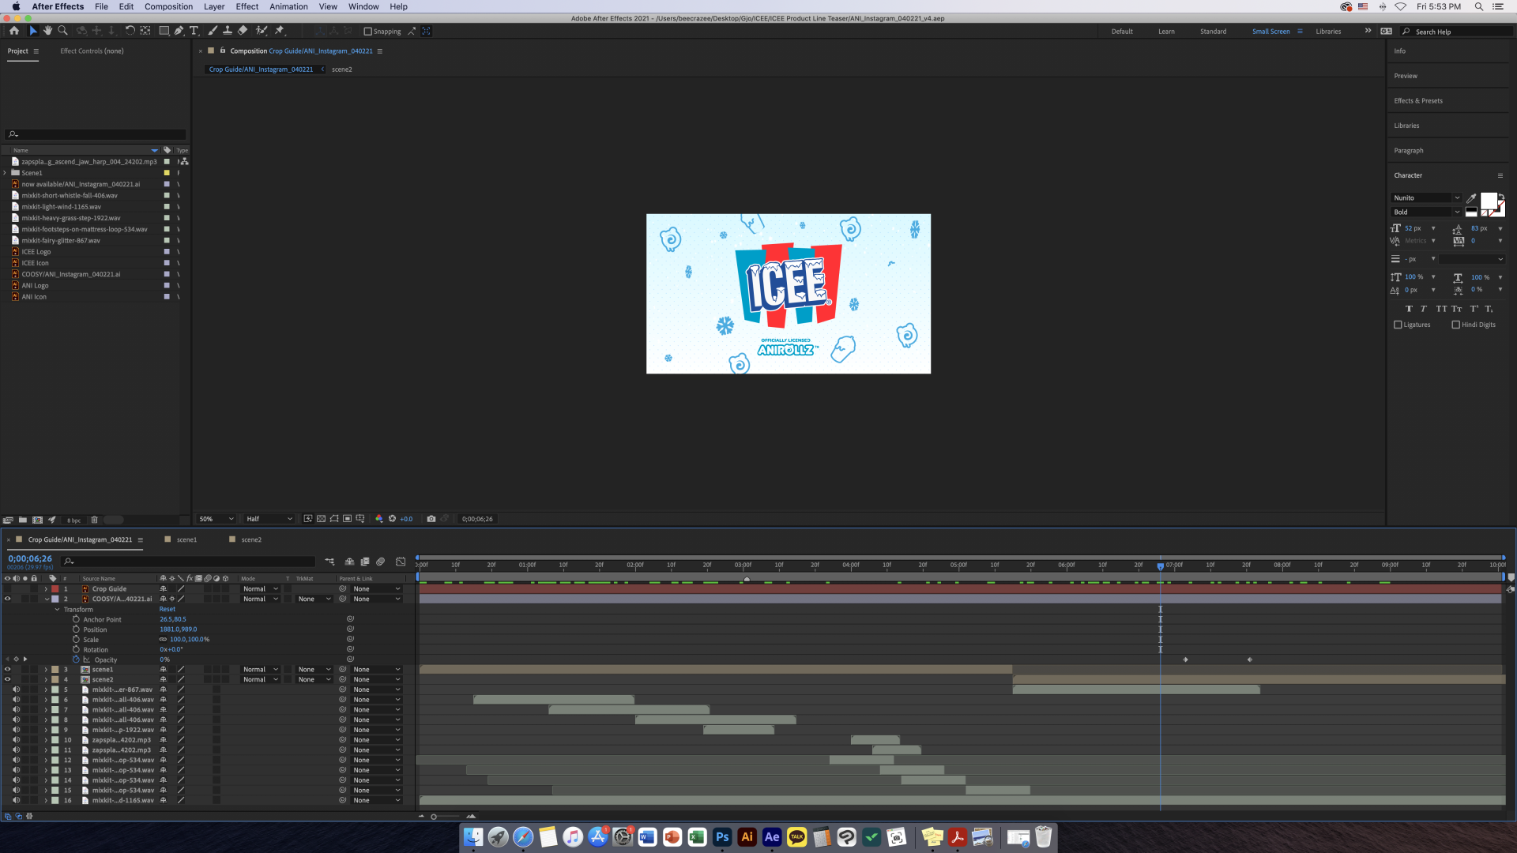
Task: Open the composition mini-flowchart icon in the timeline
Action: point(329,562)
